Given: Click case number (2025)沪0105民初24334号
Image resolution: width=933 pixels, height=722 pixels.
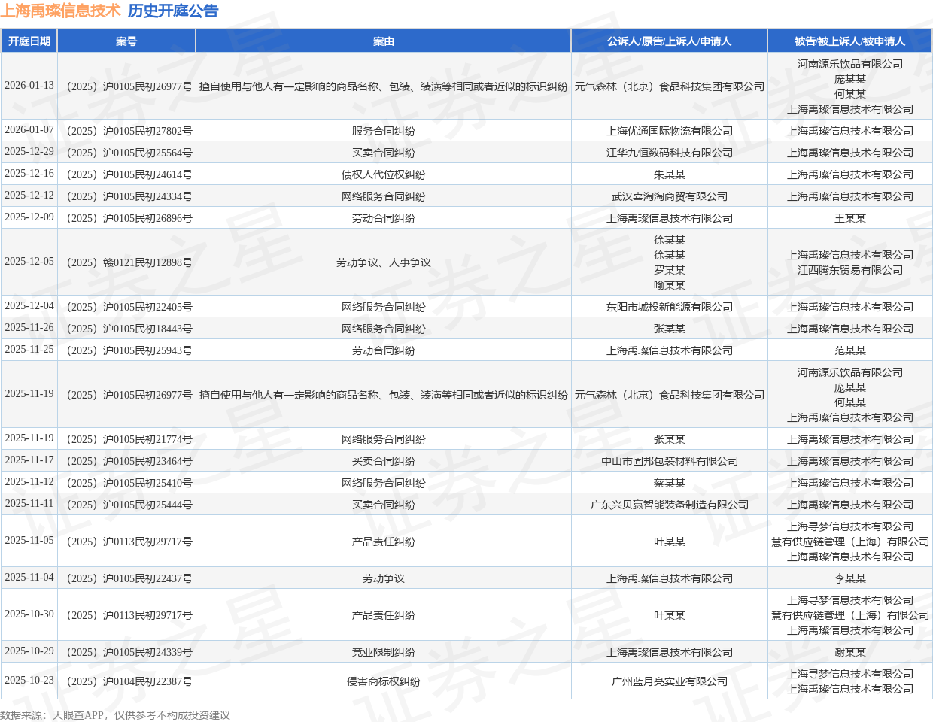Looking at the screenshot, I should point(126,196).
